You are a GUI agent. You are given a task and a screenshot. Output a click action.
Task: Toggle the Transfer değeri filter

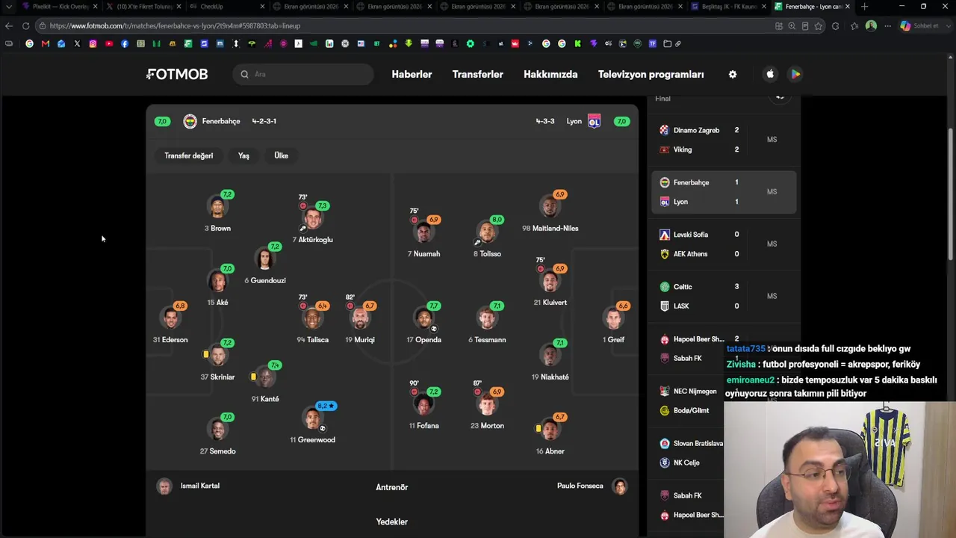(x=189, y=155)
